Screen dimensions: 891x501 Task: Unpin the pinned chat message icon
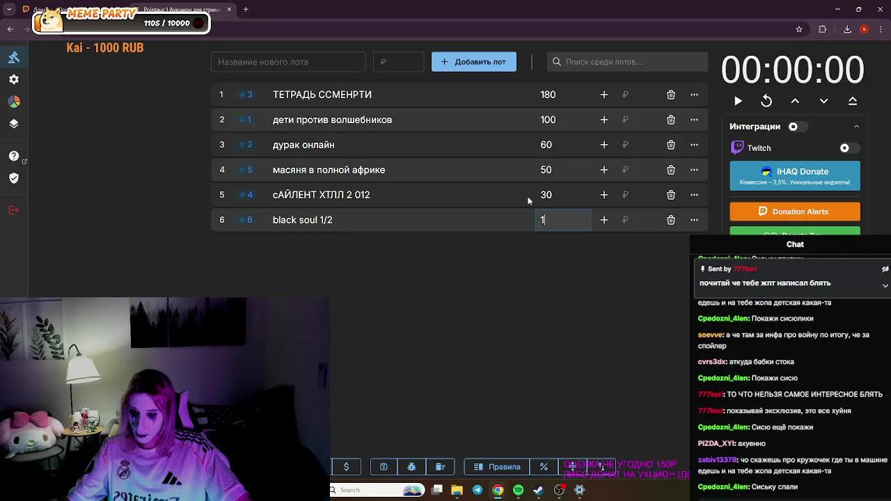click(x=885, y=269)
